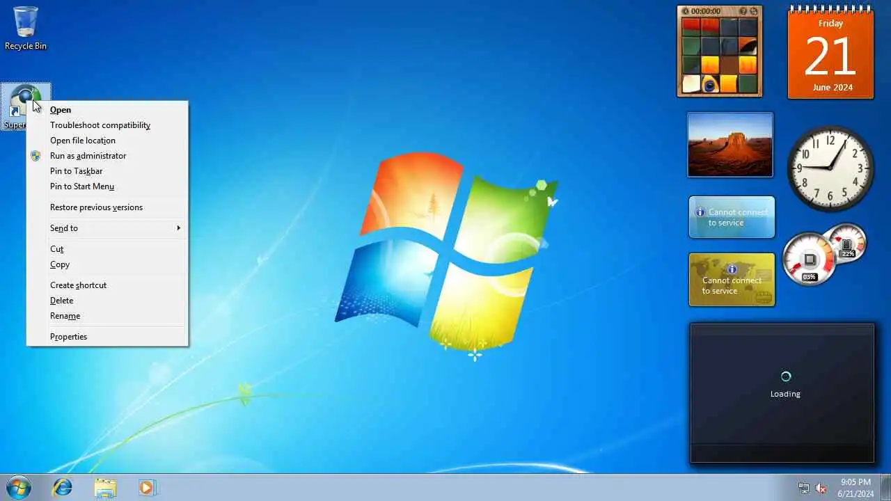Choose Rename from the context menu
891x501 pixels.
[x=108, y=316]
